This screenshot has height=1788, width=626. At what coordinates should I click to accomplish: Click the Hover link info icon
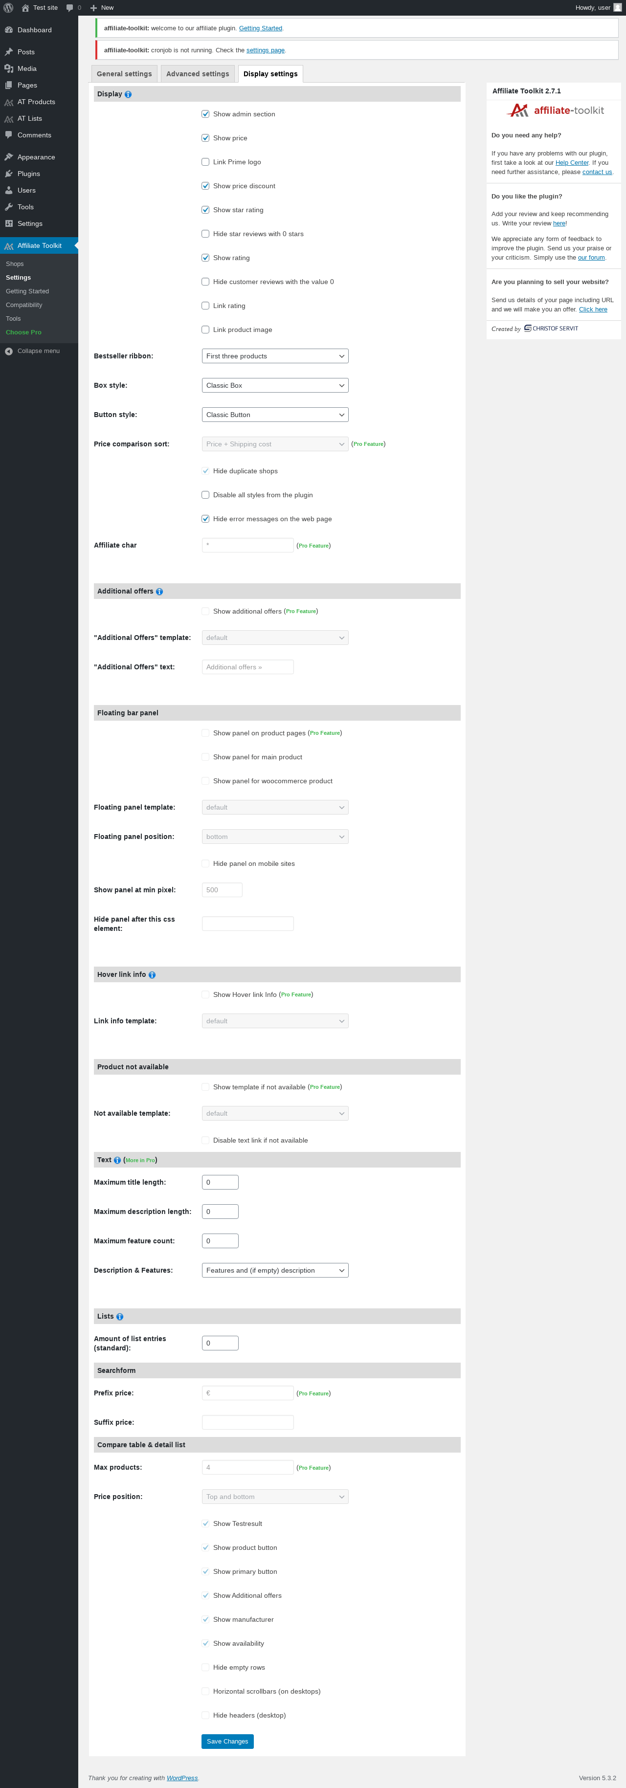click(x=152, y=974)
